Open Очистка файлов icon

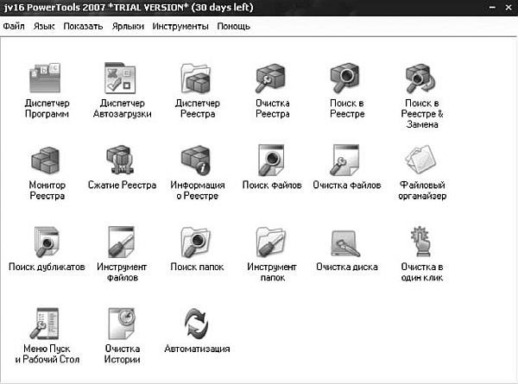point(345,160)
